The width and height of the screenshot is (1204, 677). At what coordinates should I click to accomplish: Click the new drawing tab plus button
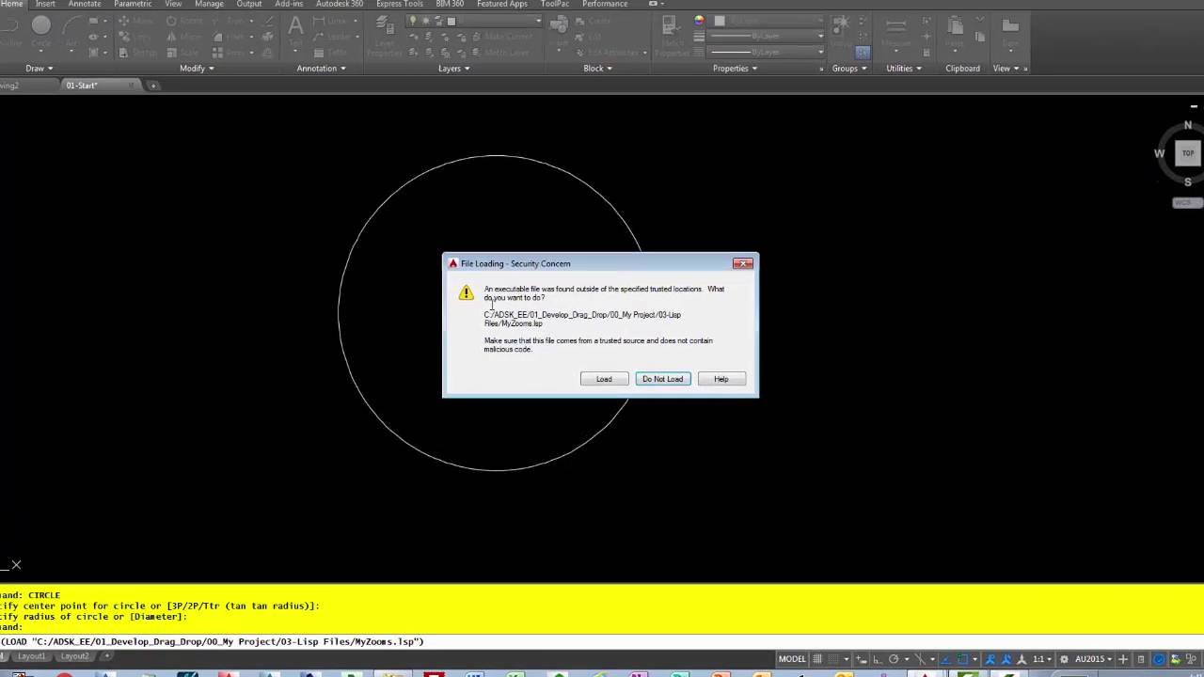153,86
